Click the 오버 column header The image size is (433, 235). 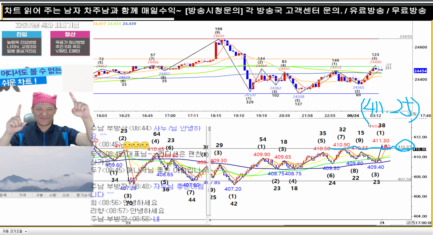pyautogui.click(x=66, y=195)
